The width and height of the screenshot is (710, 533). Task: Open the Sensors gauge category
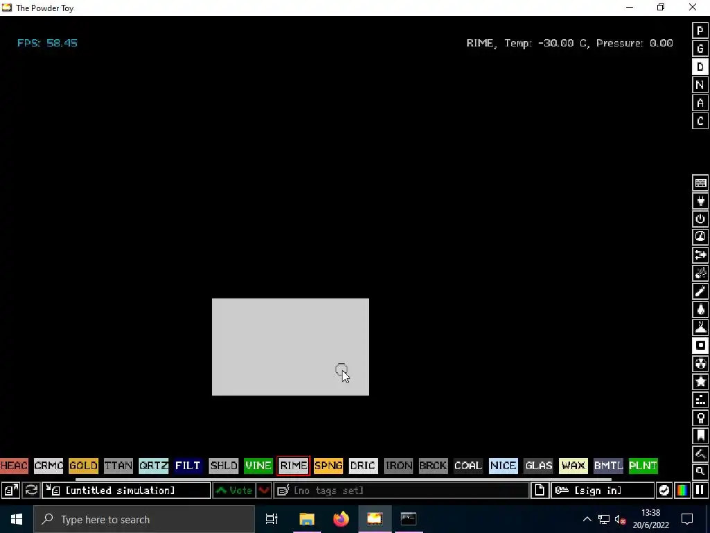pos(700,237)
